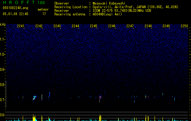
Task: Click time marker 2243
Action: click(x=57, y=26)
